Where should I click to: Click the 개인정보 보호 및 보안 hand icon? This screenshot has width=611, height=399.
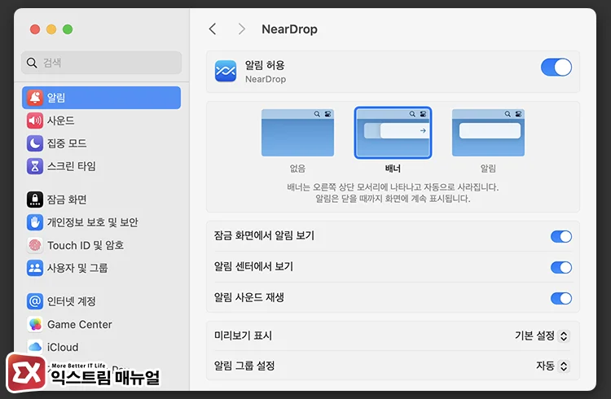(35, 222)
